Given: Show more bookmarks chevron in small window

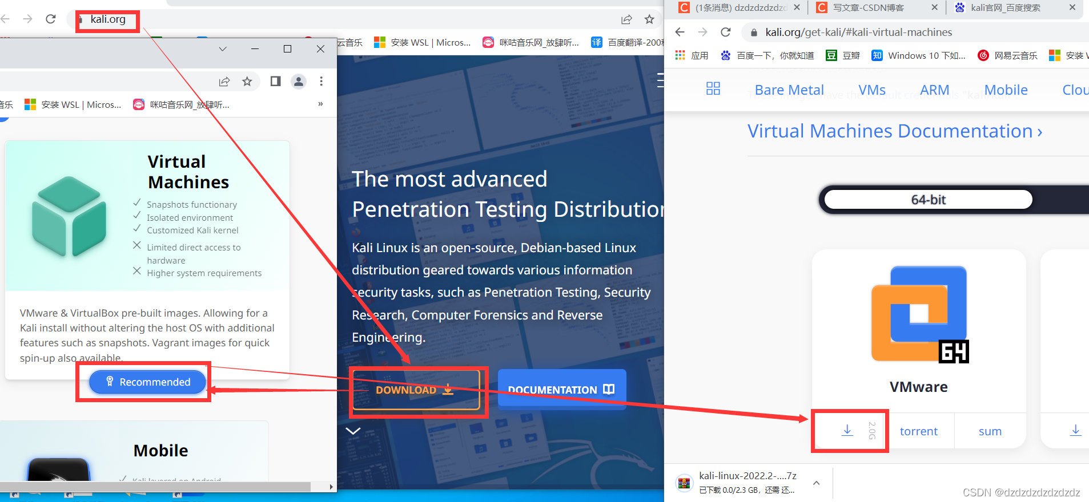Looking at the screenshot, I should (x=320, y=104).
